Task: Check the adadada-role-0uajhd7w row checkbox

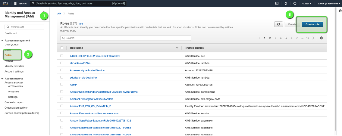Action: tap(61, 77)
